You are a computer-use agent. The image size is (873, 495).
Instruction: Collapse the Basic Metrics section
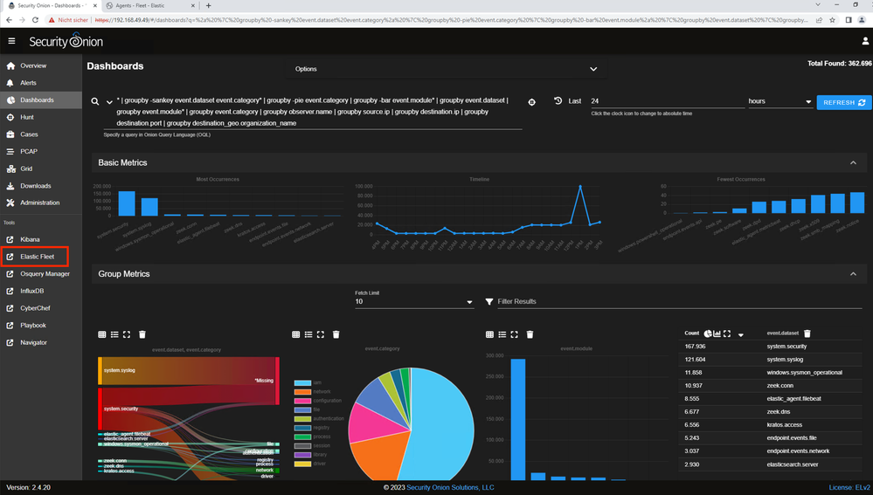(853, 163)
